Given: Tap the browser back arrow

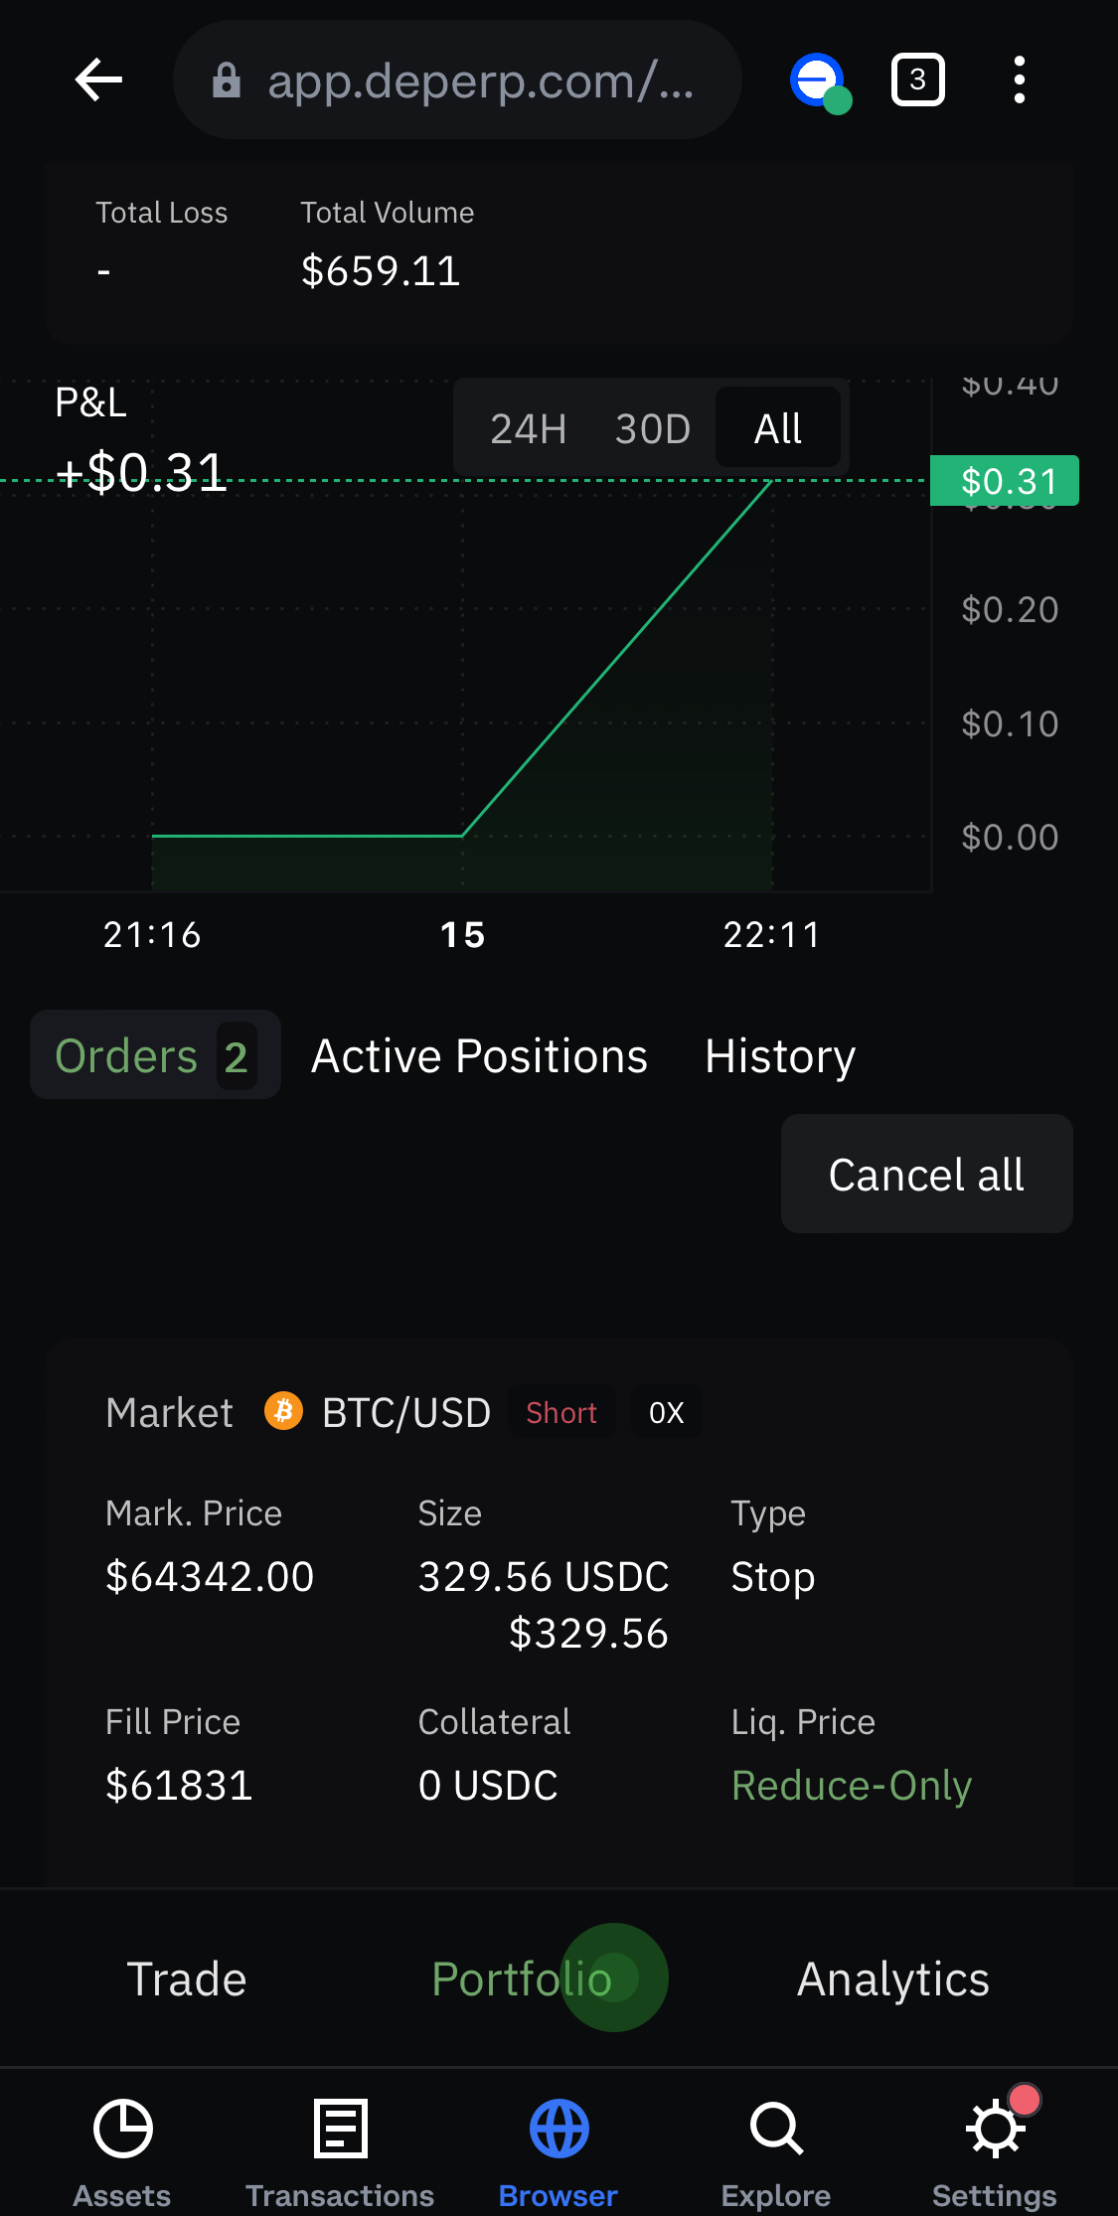Looking at the screenshot, I should click(98, 79).
